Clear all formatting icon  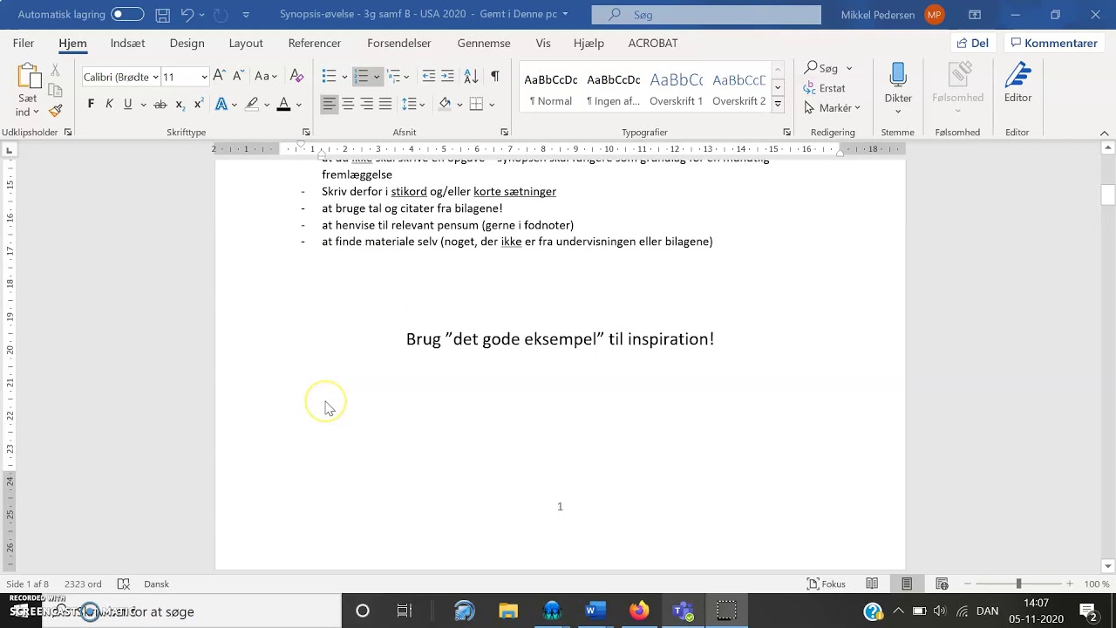coord(296,77)
